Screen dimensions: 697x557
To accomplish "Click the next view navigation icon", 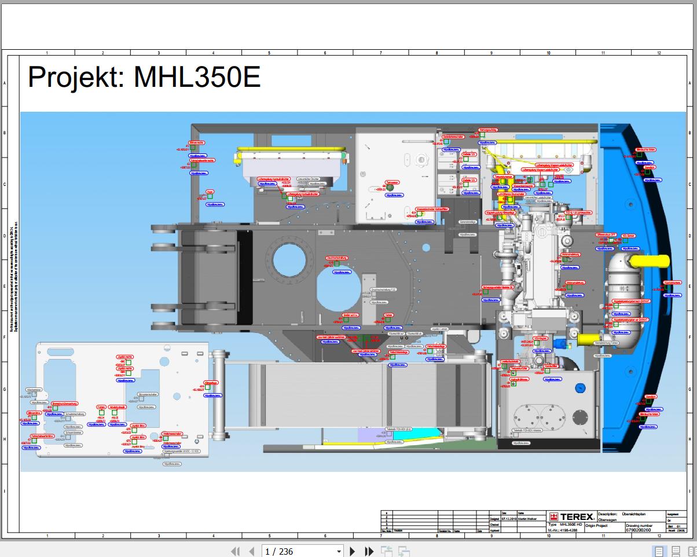I will coord(404,551).
